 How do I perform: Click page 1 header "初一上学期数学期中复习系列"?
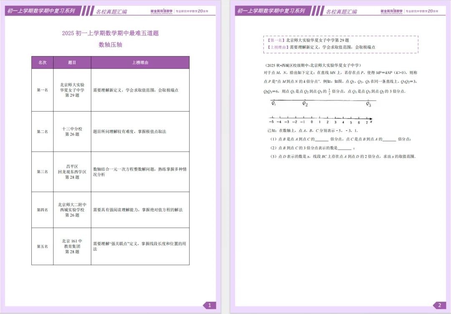pyautogui.click(x=41, y=11)
